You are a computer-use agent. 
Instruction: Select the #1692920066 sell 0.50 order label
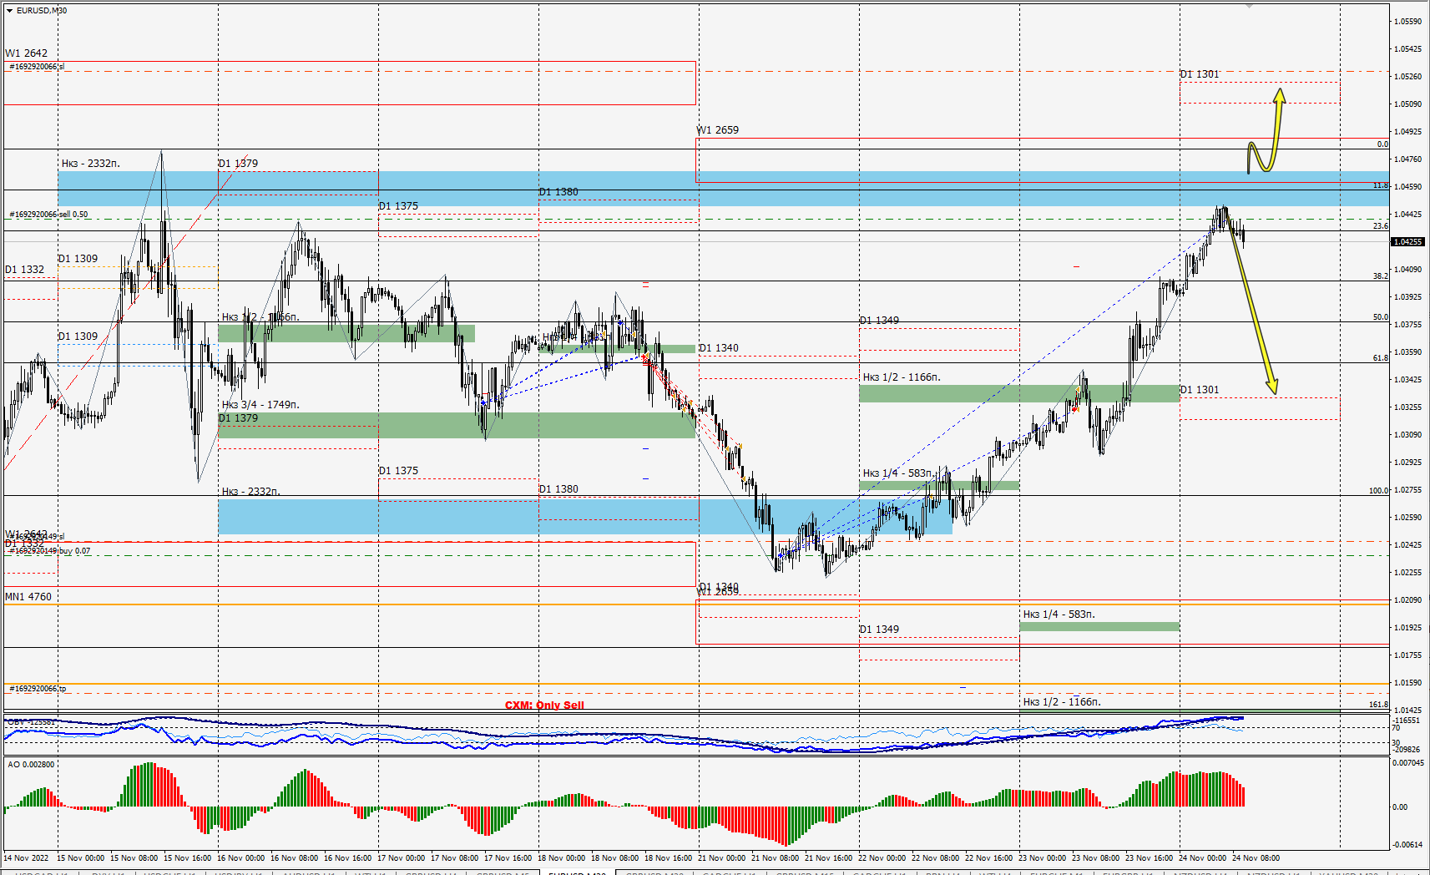pos(48,215)
